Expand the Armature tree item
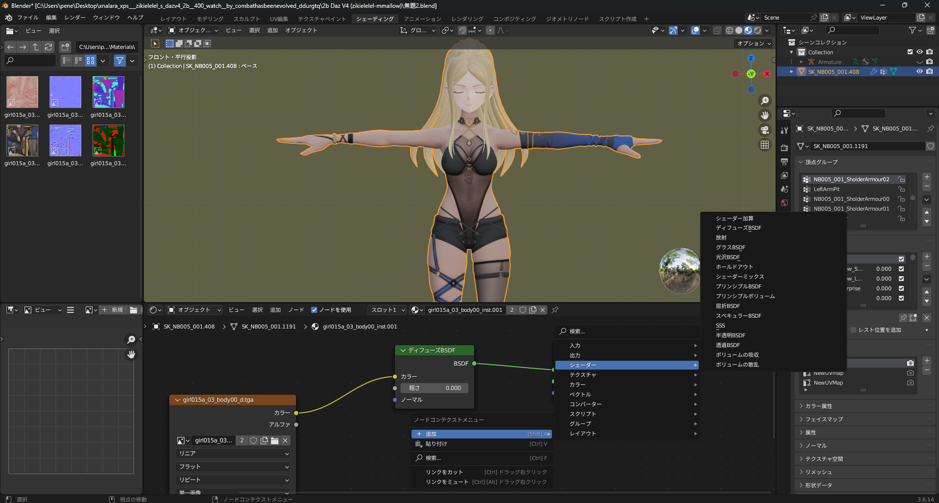The height and width of the screenshot is (503, 939). (801, 62)
